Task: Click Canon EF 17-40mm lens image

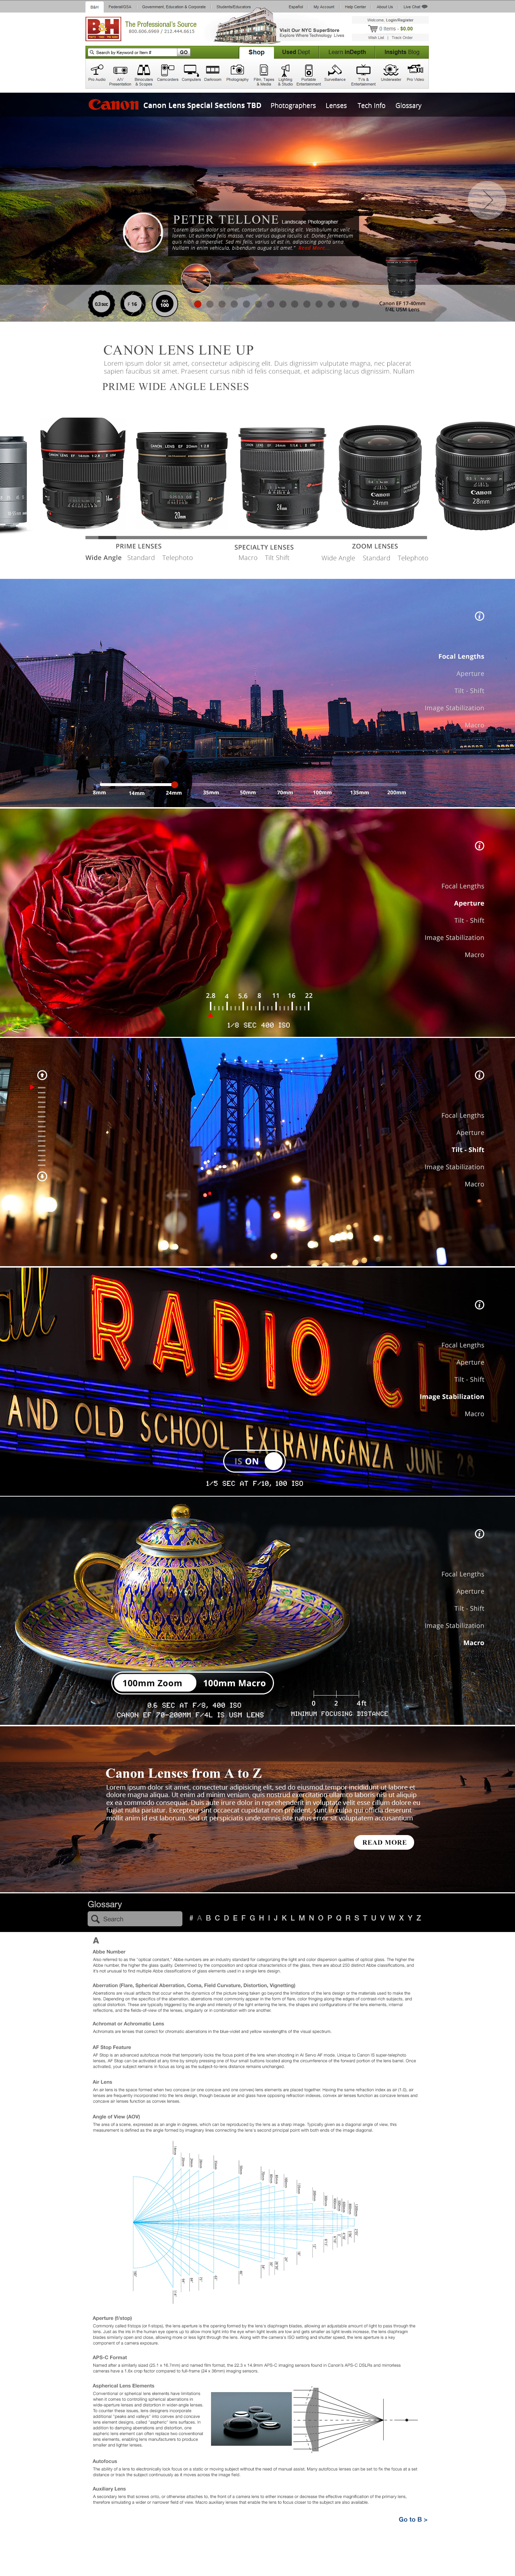Action: click(x=402, y=277)
